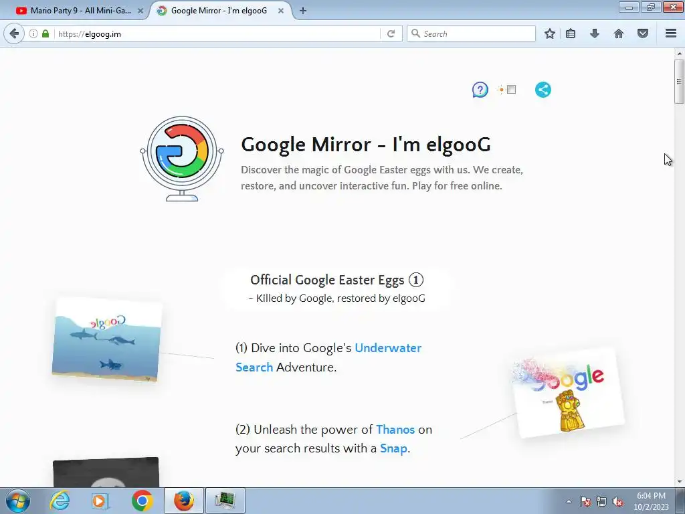Close the Google Mirror tab
This screenshot has height=514, width=685.
coord(281,11)
